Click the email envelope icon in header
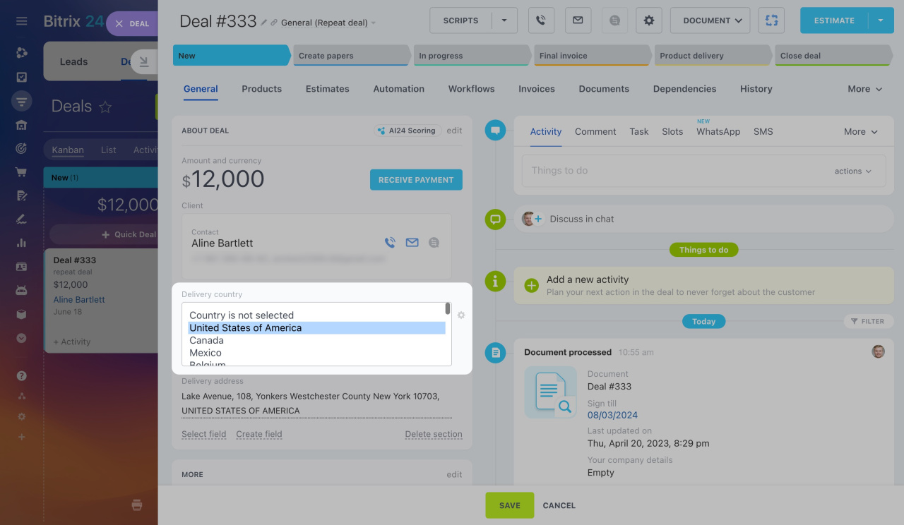Screen dimensions: 904x525 click(578, 20)
